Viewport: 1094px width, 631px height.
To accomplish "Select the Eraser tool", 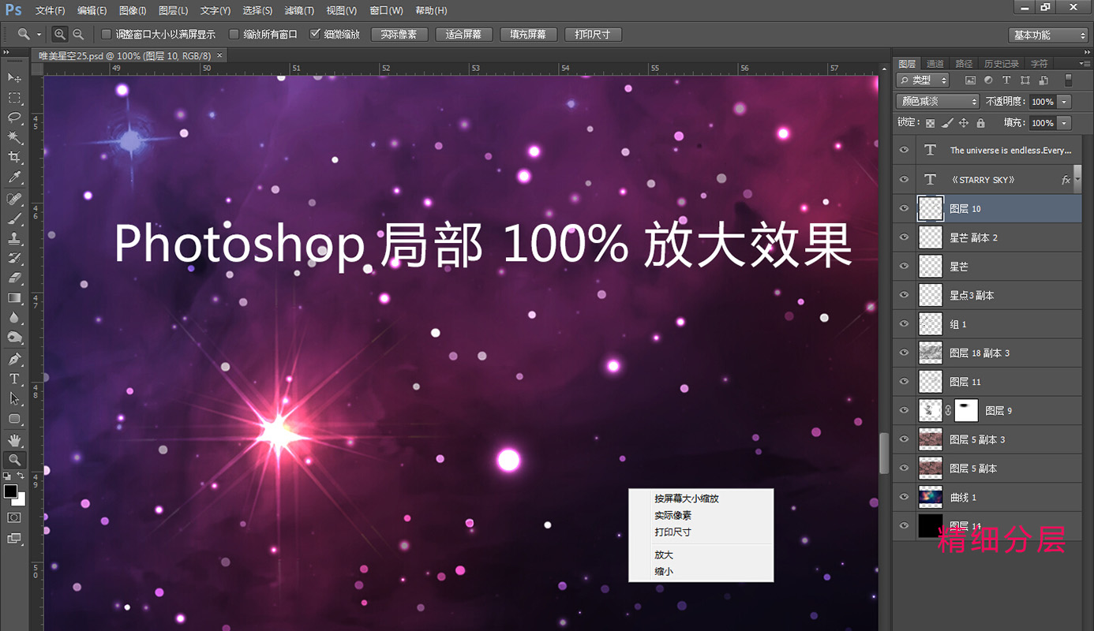I will click(14, 278).
